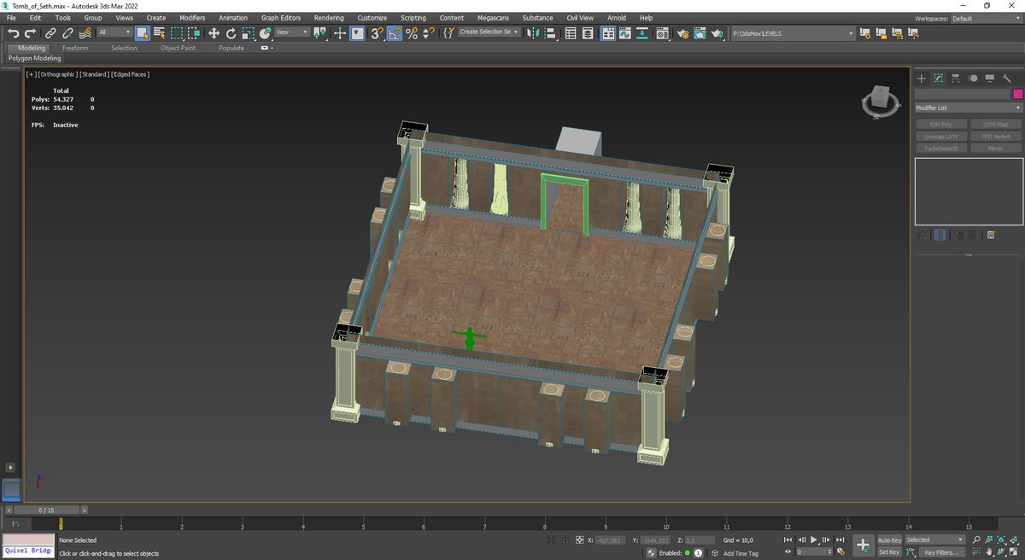The width and height of the screenshot is (1025, 560).
Task: Activate the Select and Move tool
Action: pyautogui.click(x=214, y=32)
